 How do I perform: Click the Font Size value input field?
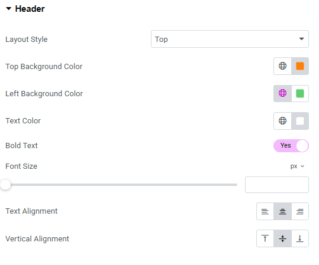pyautogui.click(x=277, y=185)
